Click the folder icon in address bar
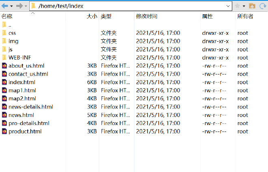Screen dimensions: 268x172 tap(33, 6)
